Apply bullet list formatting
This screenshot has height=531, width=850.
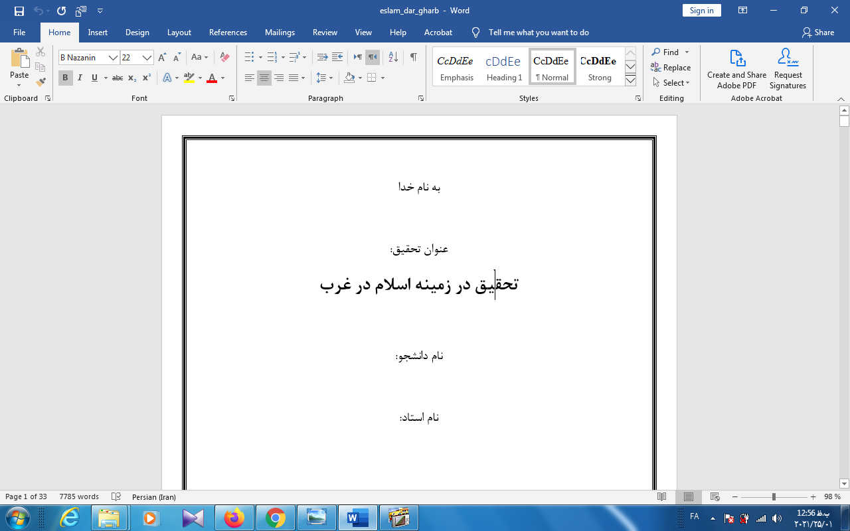(x=249, y=58)
